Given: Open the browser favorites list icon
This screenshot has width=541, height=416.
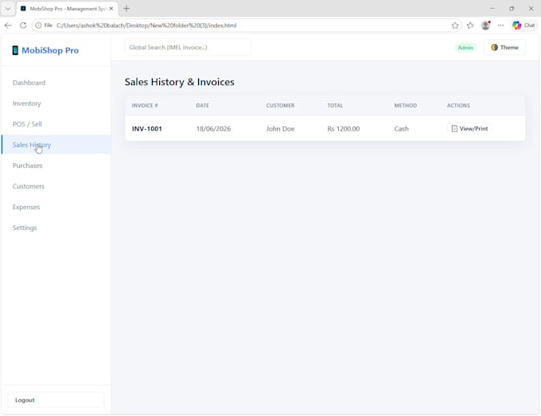Looking at the screenshot, I should (x=470, y=25).
